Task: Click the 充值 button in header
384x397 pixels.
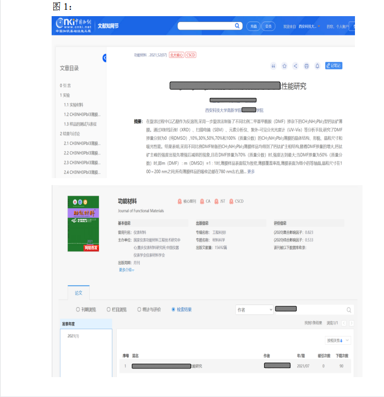Action: [253, 26]
